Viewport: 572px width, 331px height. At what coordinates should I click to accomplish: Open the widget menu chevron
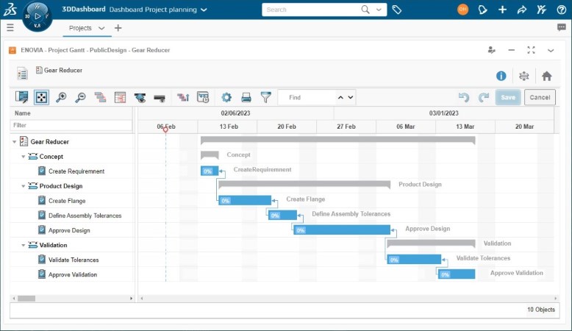click(551, 50)
